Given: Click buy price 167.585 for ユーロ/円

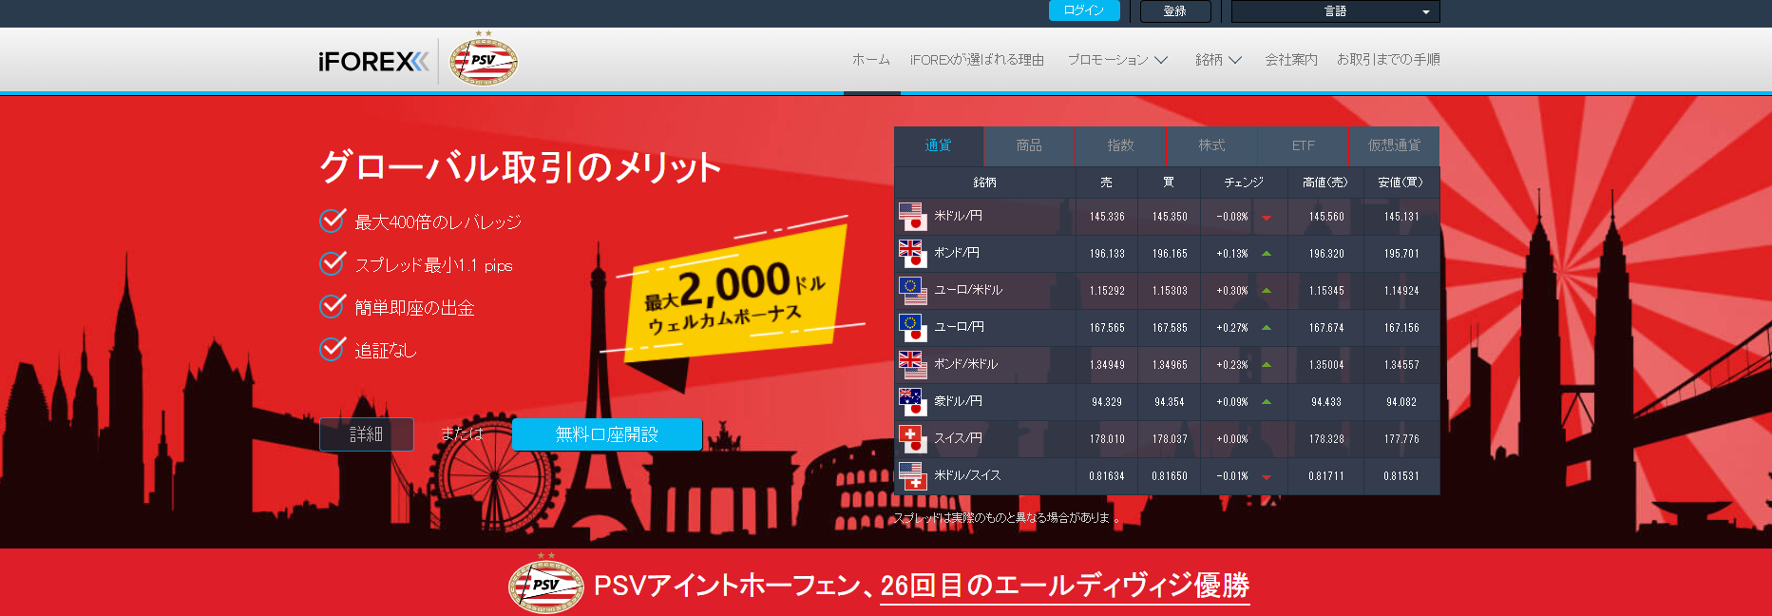Looking at the screenshot, I should 1170,328.
